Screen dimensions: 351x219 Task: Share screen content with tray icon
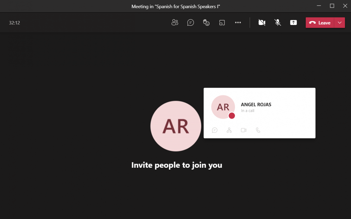click(x=293, y=23)
